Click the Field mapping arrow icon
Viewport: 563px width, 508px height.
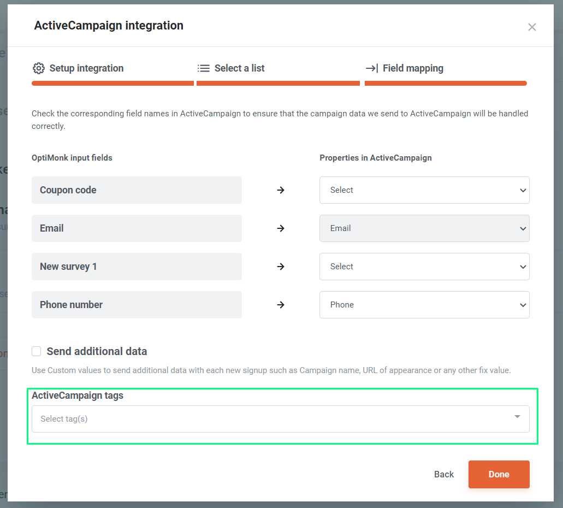pos(372,68)
